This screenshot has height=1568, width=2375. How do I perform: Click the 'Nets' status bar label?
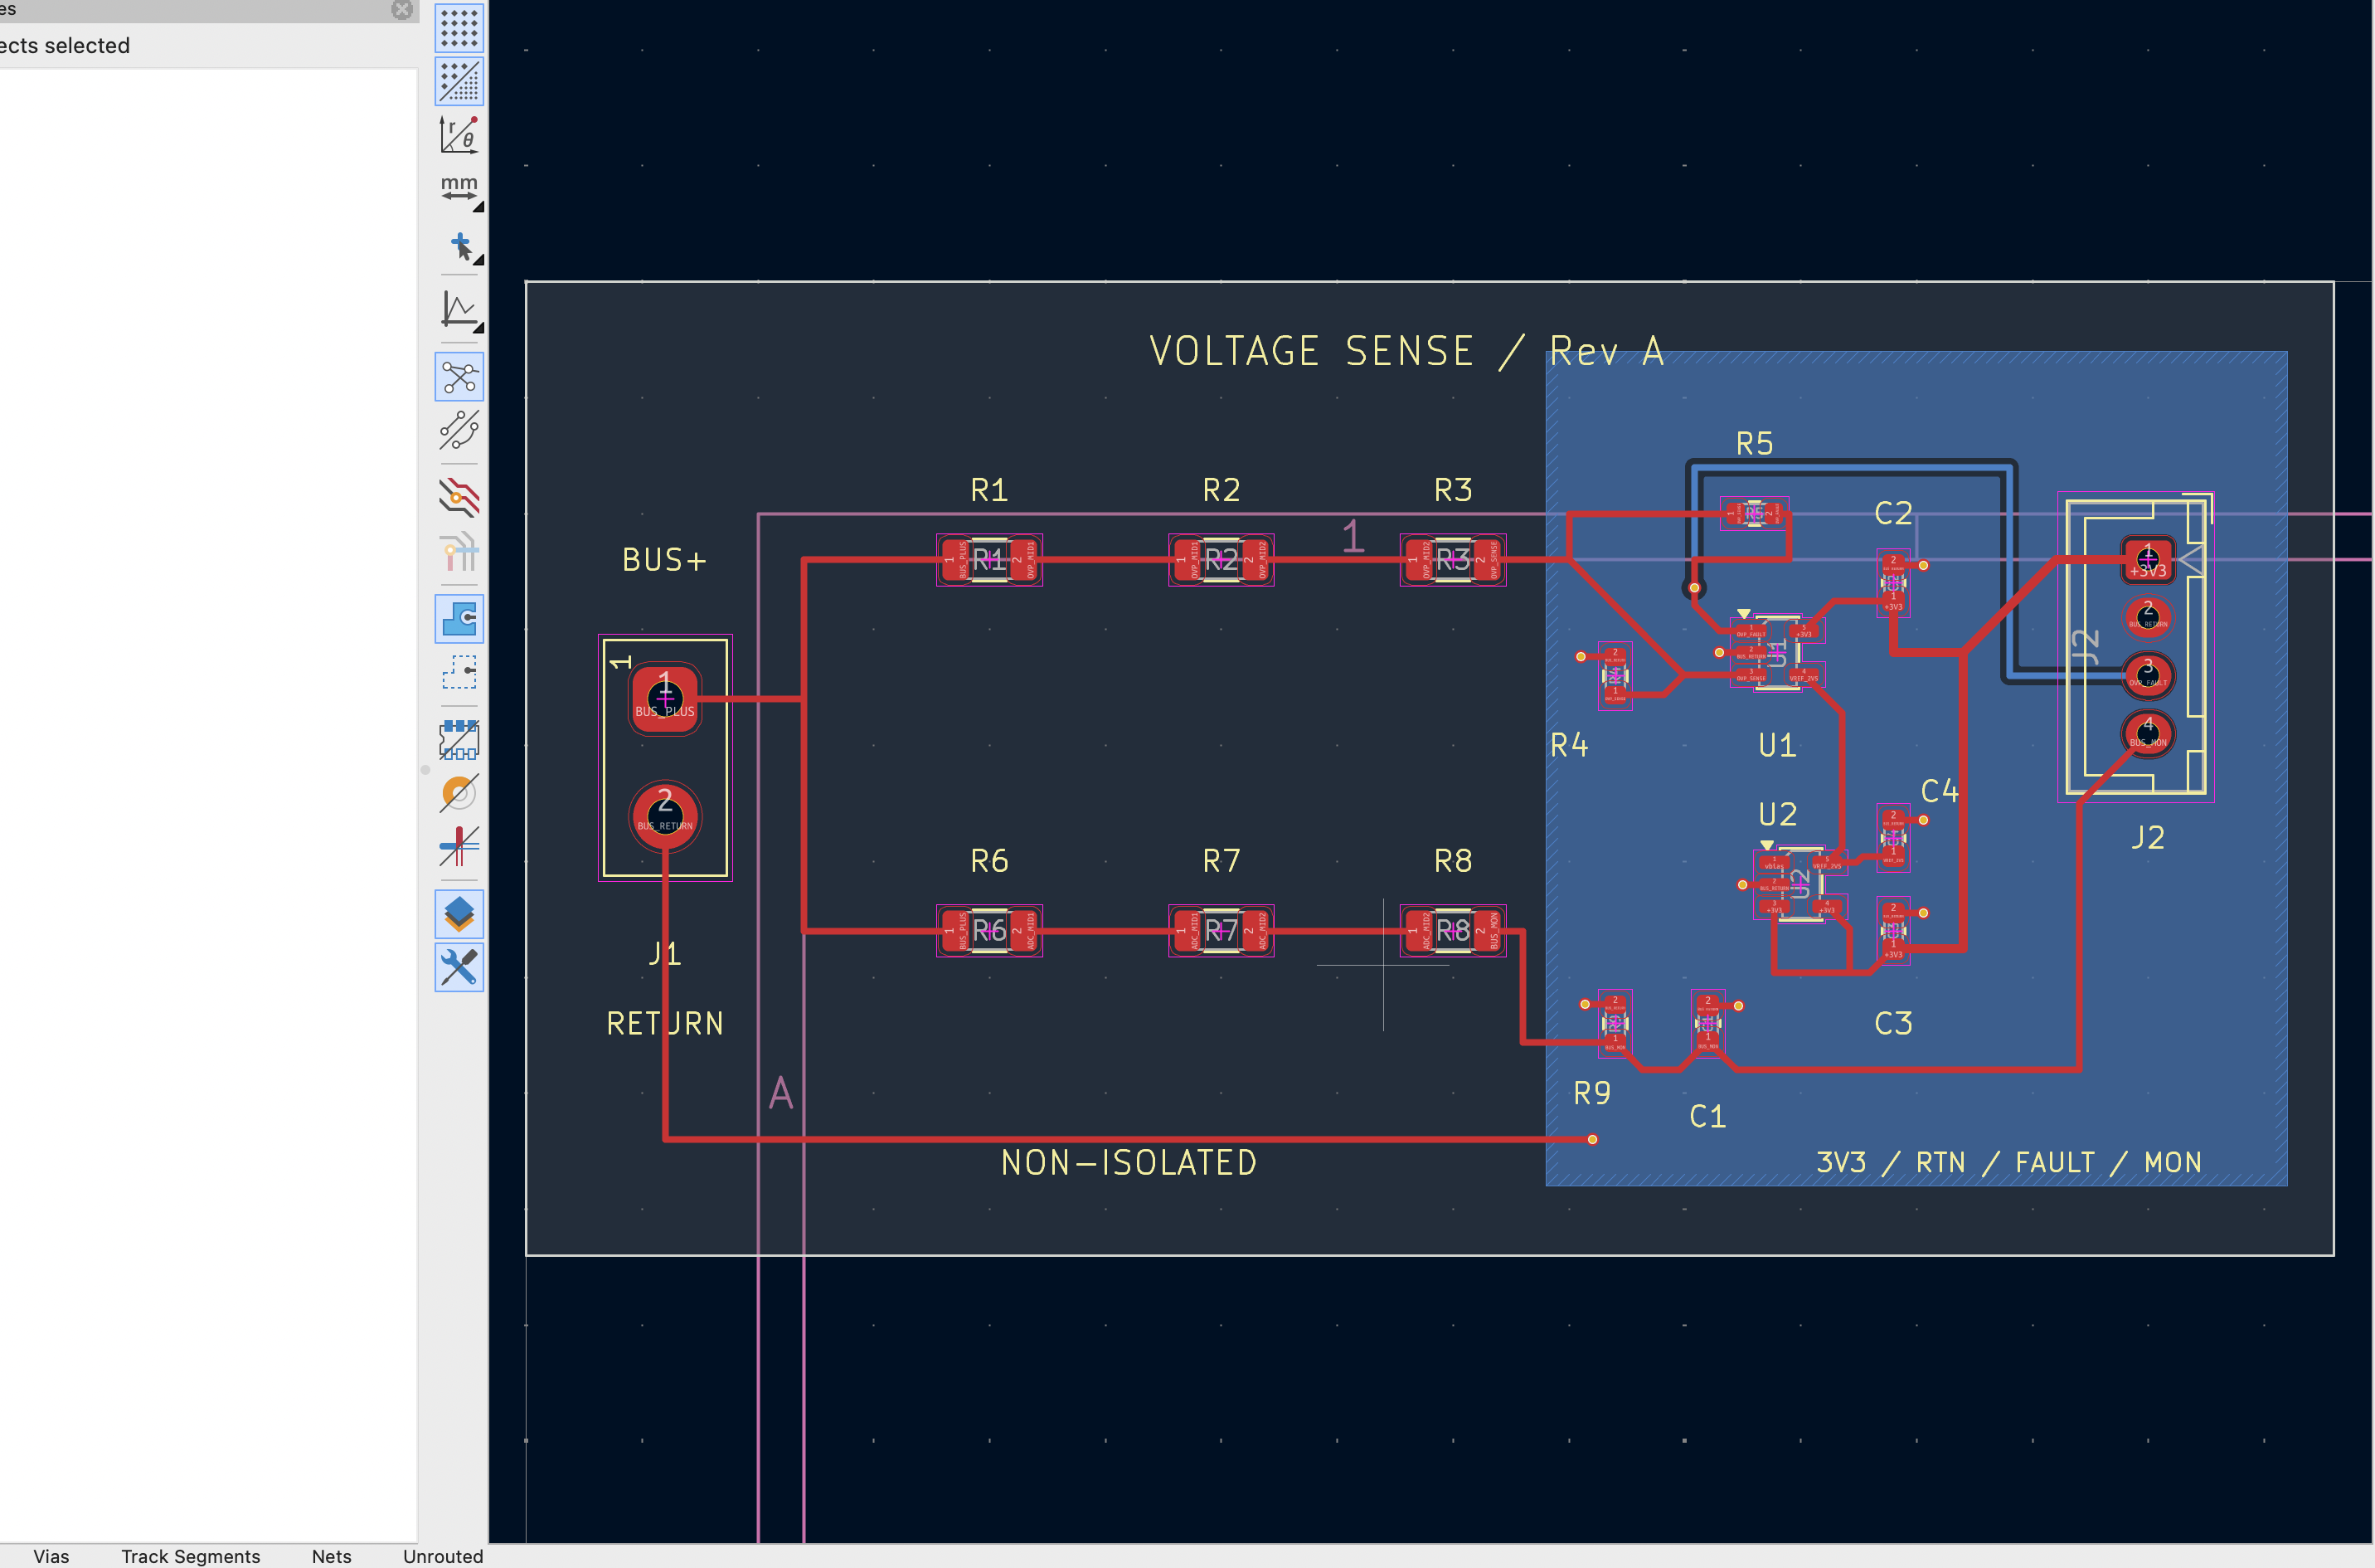coord(331,1556)
